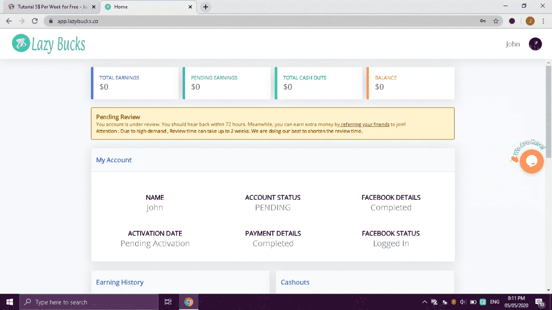Click the Chrome taskbar icon
552x310 pixels.
point(188,302)
